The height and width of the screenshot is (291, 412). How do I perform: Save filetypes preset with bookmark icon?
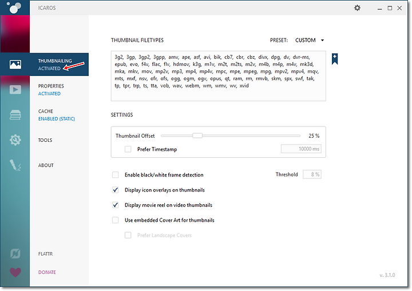pos(335,59)
